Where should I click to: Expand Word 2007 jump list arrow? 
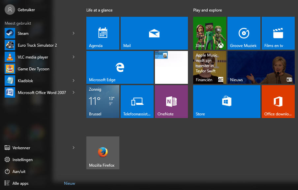74,92
